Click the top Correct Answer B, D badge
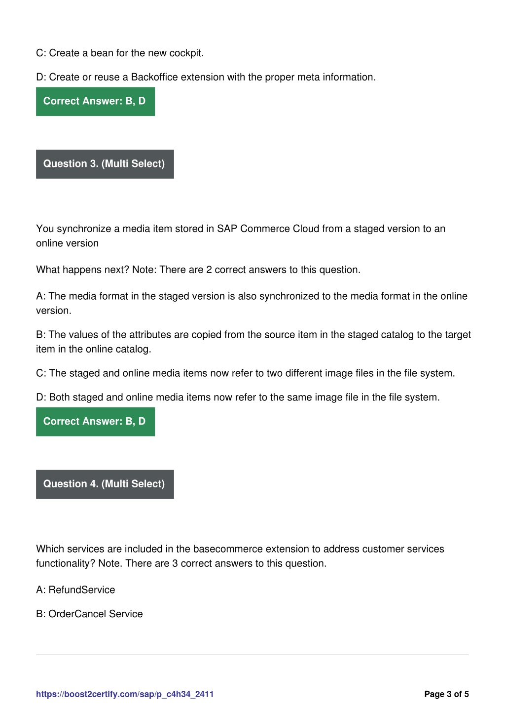505x715 pixels. 95,101
